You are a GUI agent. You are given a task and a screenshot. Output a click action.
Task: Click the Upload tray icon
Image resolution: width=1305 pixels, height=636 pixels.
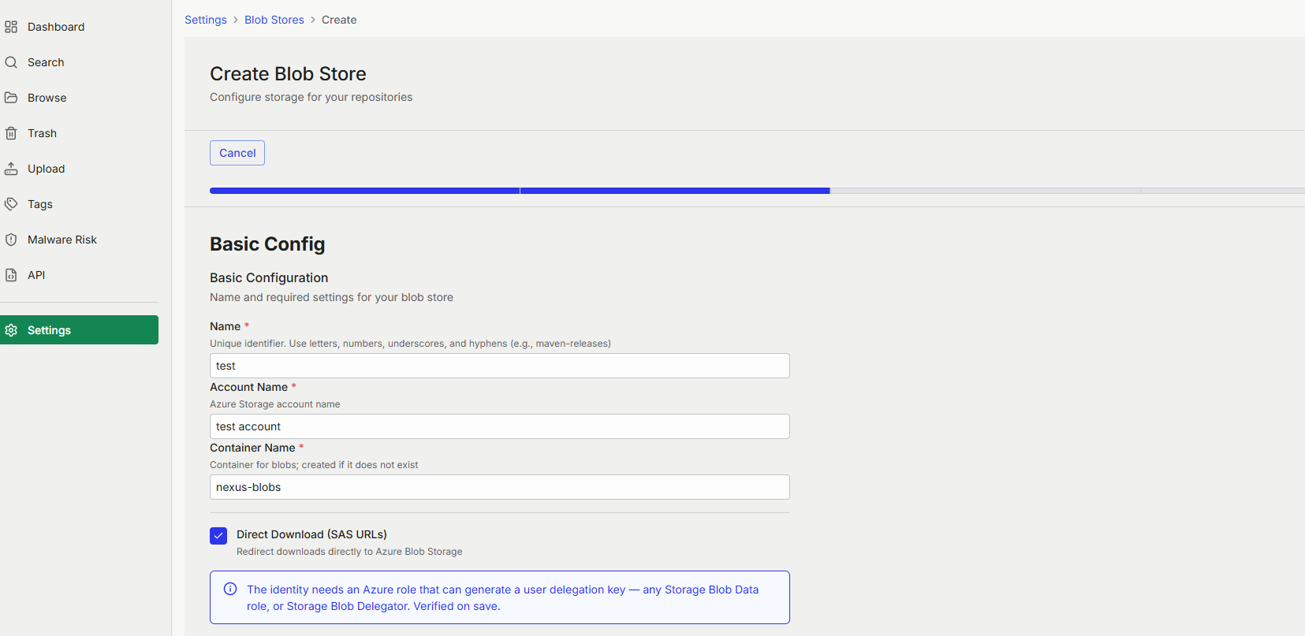(x=11, y=169)
